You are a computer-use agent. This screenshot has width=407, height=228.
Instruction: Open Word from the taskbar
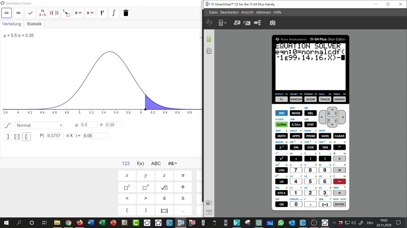(91, 223)
